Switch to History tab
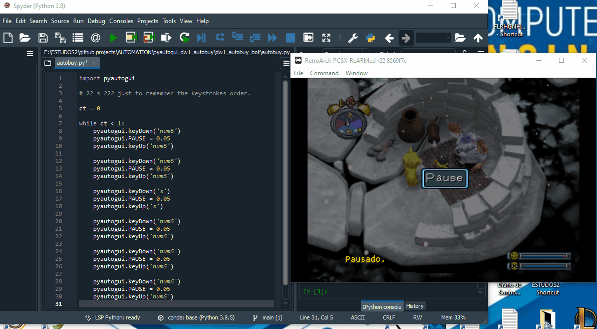The height and width of the screenshot is (329, 597). pos(415,306)
